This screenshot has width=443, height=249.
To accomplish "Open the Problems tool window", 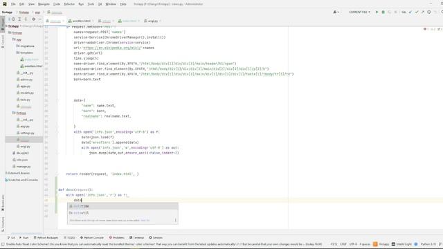I will click(x=117, y=238).
